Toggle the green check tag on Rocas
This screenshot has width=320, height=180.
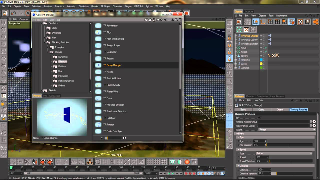tap(266, 52)
